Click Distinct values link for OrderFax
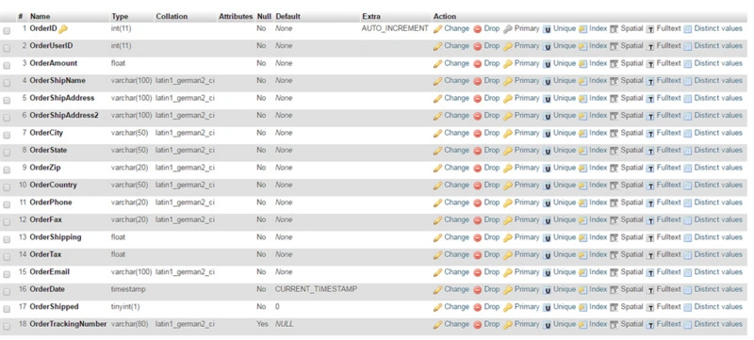This screenshot has height=340, width=754. (x=718, y=219)
